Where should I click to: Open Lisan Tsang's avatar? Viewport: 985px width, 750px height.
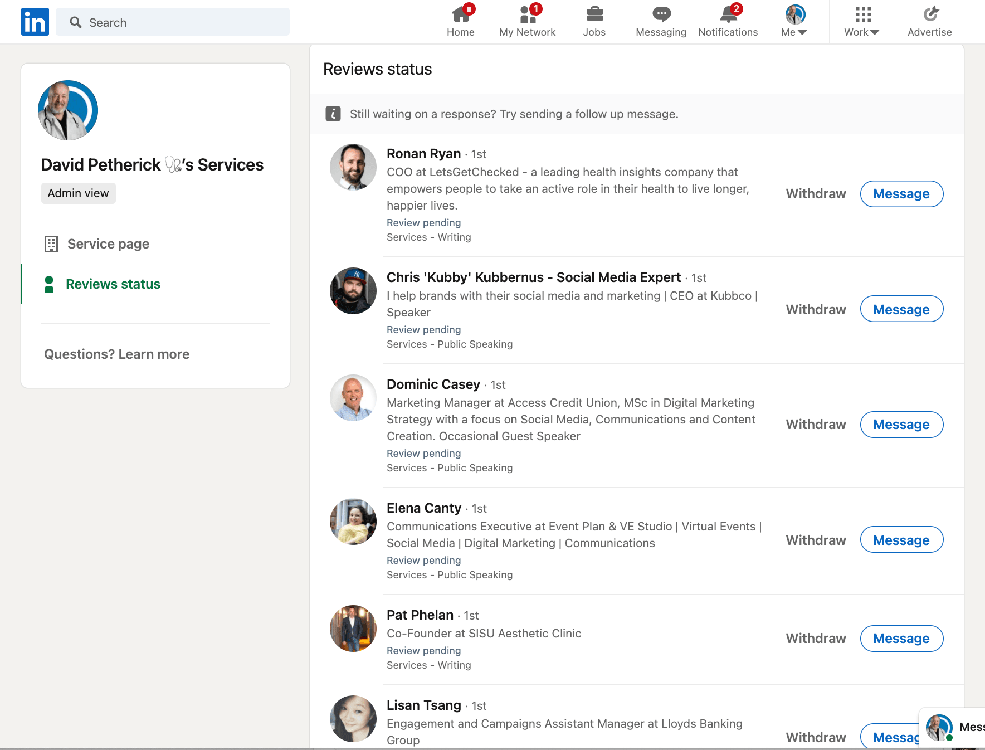coord(353,719)
